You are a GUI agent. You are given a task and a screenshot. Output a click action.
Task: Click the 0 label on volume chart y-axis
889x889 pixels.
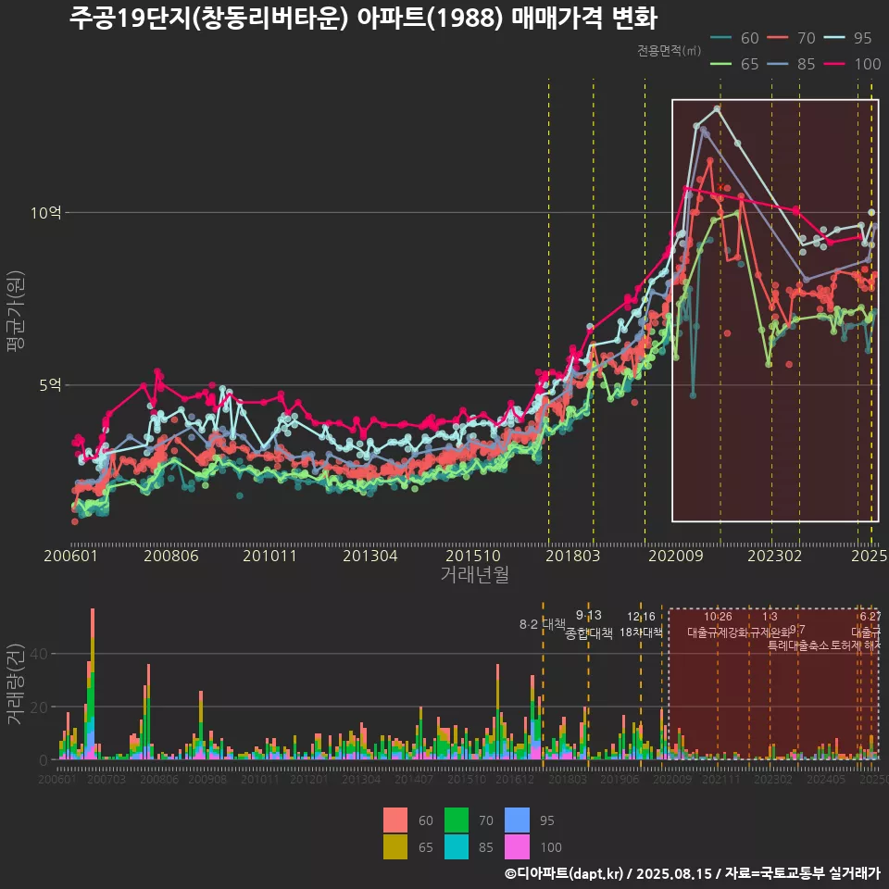coord(44,759)
